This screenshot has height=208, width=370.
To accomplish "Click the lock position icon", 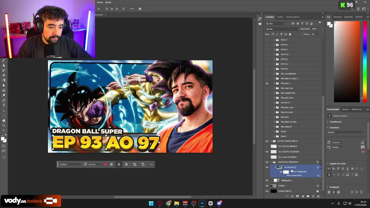I will pyautogui.click(x=281, y=34).
